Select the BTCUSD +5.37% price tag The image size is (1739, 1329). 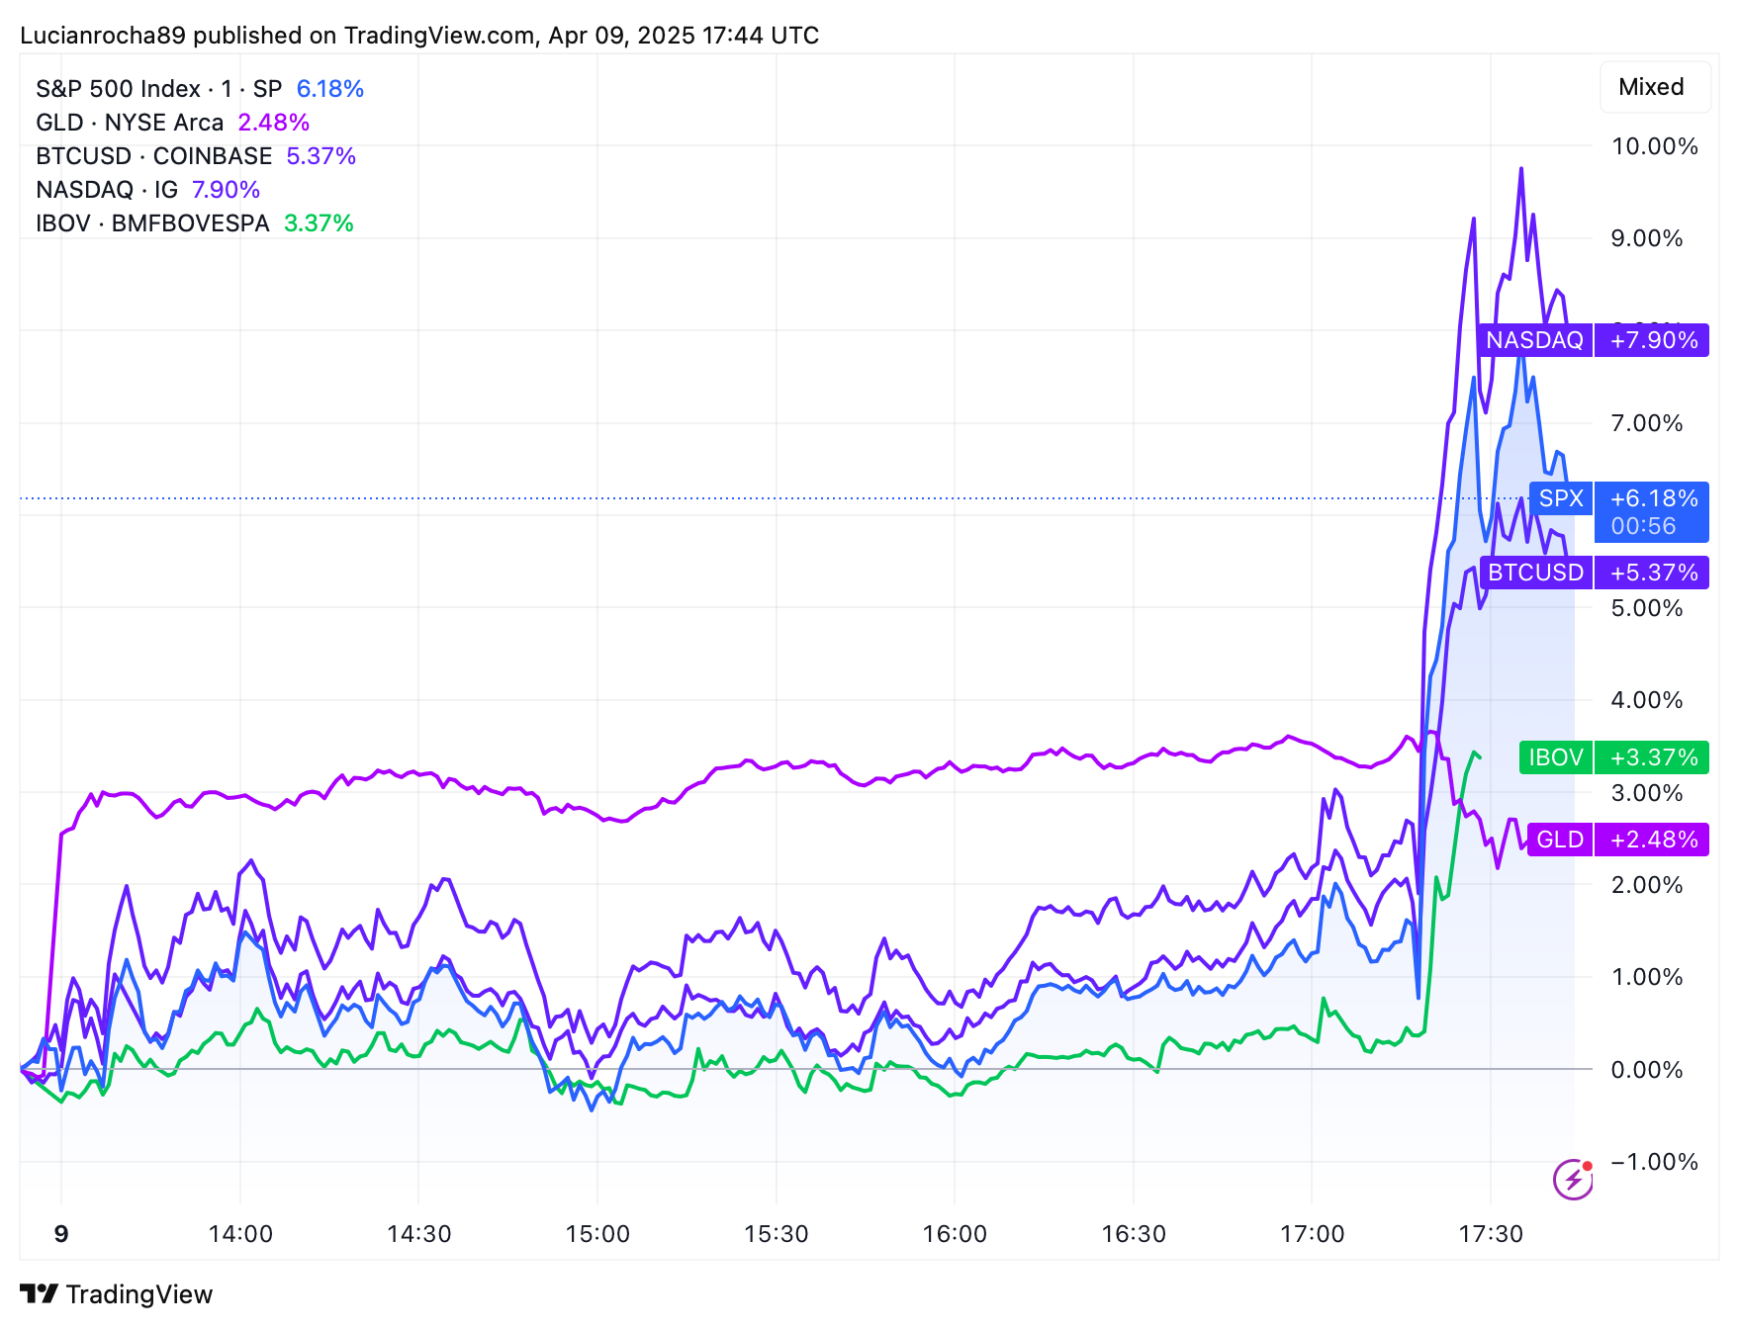[1594, 573]
